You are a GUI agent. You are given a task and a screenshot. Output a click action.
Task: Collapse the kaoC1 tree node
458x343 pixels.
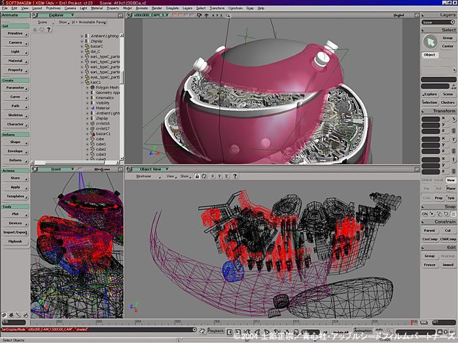[x=82, y=82]
